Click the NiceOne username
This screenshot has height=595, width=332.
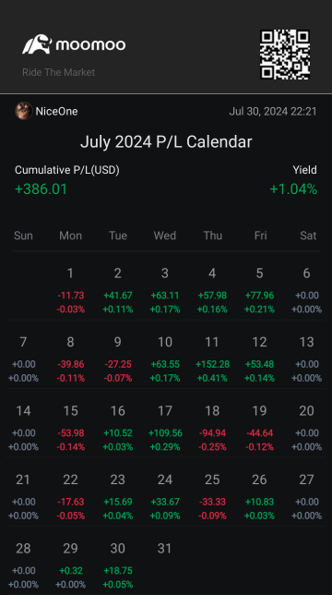point(57,112)
